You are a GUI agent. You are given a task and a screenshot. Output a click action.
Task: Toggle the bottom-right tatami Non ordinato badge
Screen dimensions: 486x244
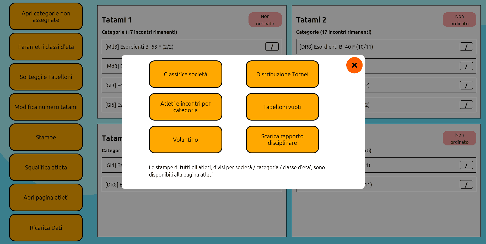(459, 138)
